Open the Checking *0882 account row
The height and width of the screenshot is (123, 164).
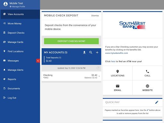pyautogui.click(x=71, y=76)
